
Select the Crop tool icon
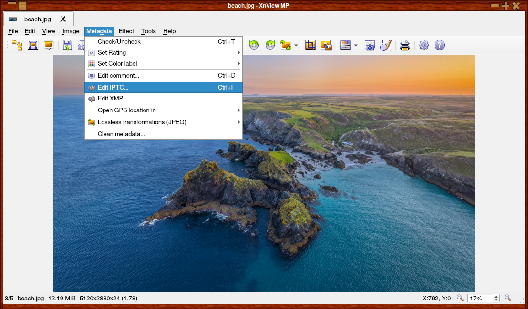[310, 45]
